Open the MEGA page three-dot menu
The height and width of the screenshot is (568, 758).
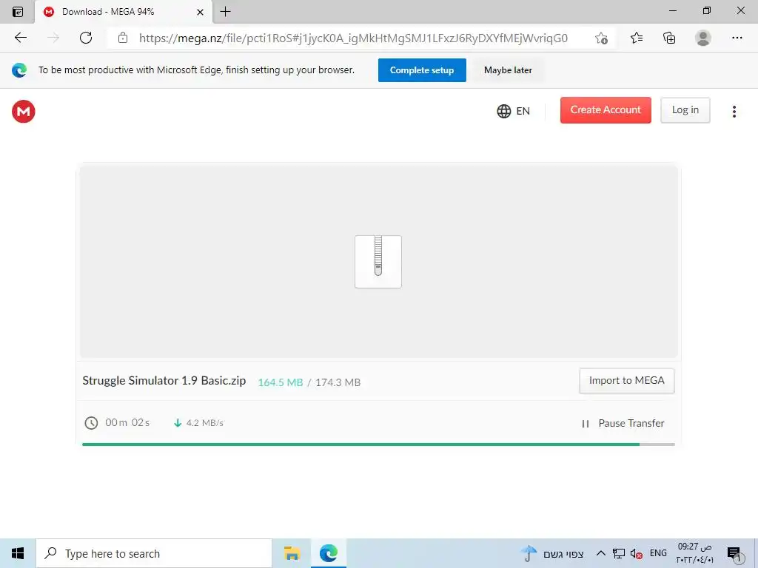[734, 112]
